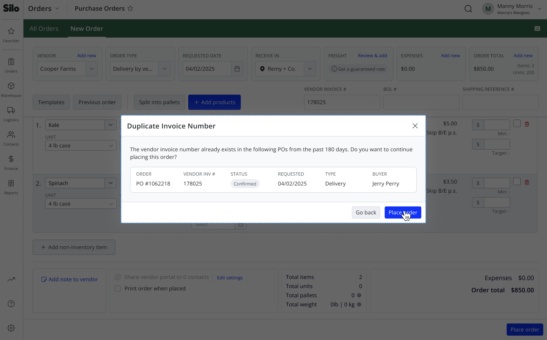Click the M user avatar
The image size is (547, 340).
(488, 9)
